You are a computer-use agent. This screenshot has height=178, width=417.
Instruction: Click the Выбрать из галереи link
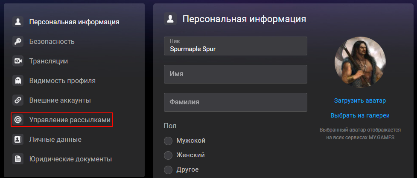click(x=360, y=116)
